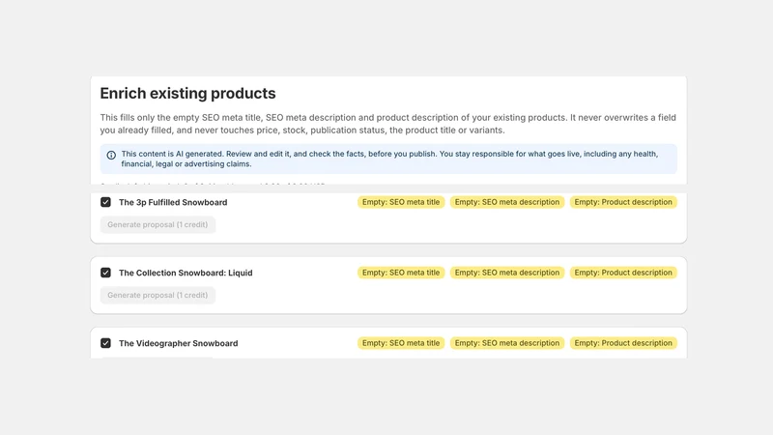Select The 3p Fulfilled Snowboard product name
Image resolution: width=773 pixels, height=435 pixels.
pyautogui.click(x=173, y=202)
